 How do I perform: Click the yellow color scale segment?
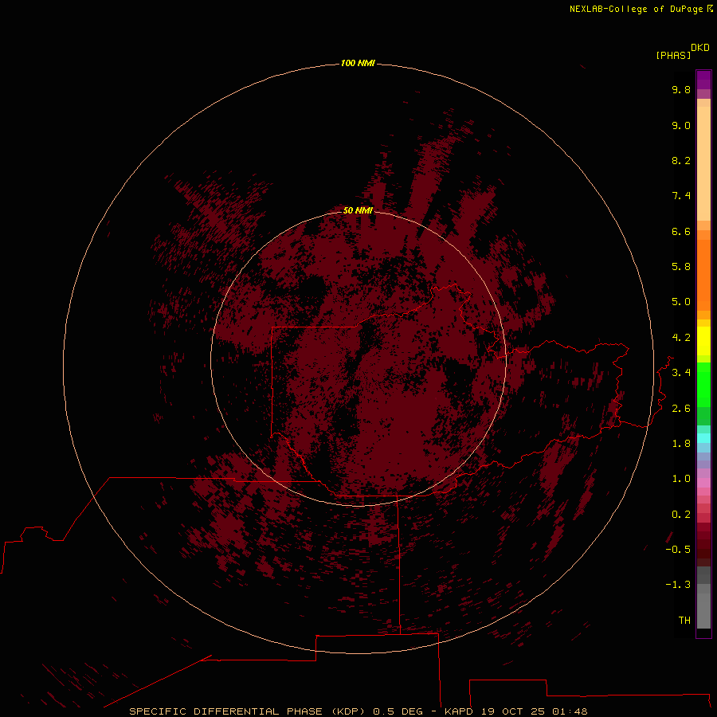pos(703,341)
